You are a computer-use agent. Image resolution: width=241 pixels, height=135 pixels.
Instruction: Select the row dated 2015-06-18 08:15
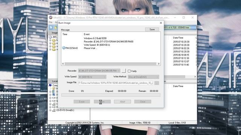tap(181, 55)
